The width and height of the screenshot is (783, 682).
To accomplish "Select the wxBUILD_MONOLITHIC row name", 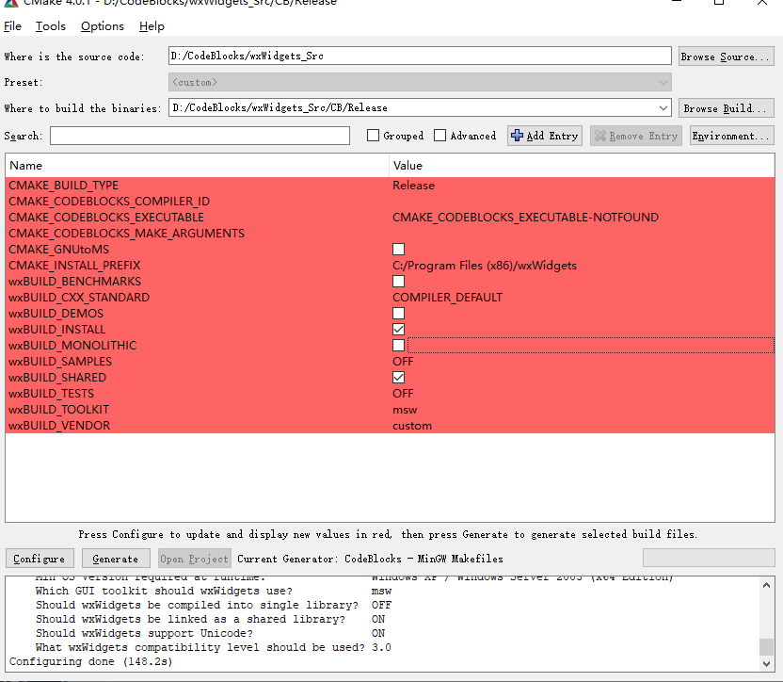I will point(72,345).
